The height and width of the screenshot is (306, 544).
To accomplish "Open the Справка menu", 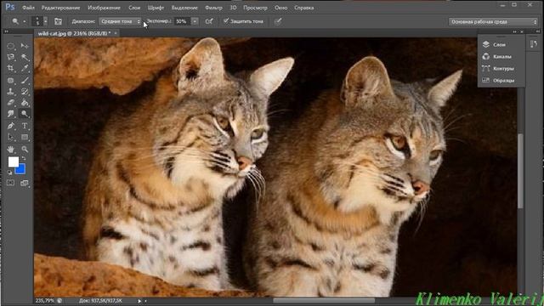I will [304, 8].
